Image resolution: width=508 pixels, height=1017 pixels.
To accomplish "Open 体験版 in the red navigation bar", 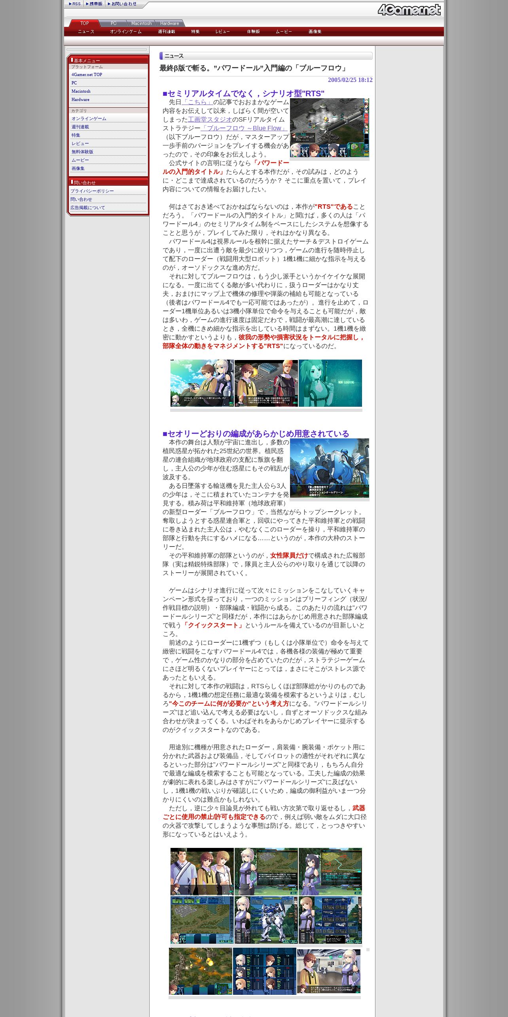I will pyautogui.click(x=253, y=32).
